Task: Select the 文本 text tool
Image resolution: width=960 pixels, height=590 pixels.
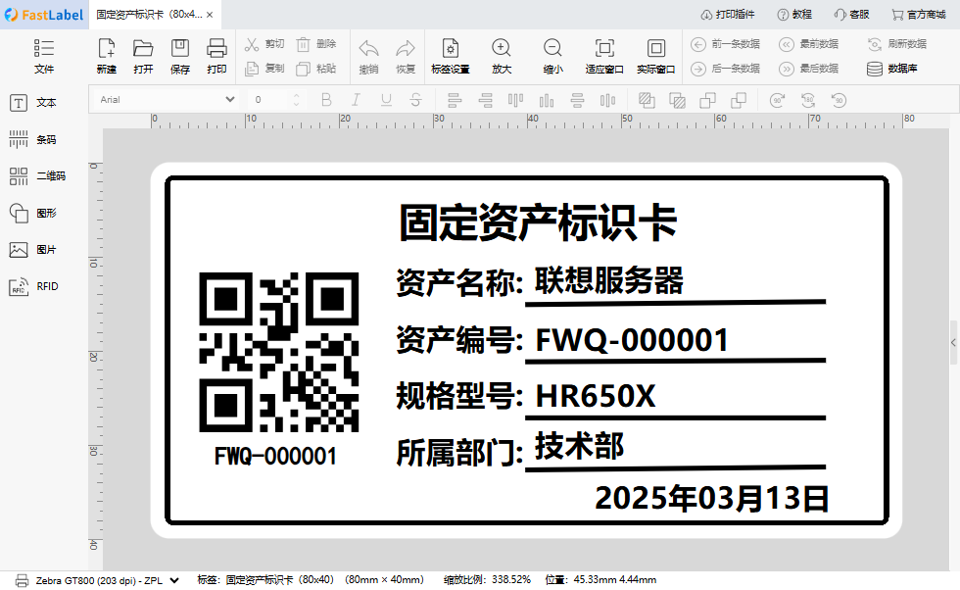Action: 33,103
